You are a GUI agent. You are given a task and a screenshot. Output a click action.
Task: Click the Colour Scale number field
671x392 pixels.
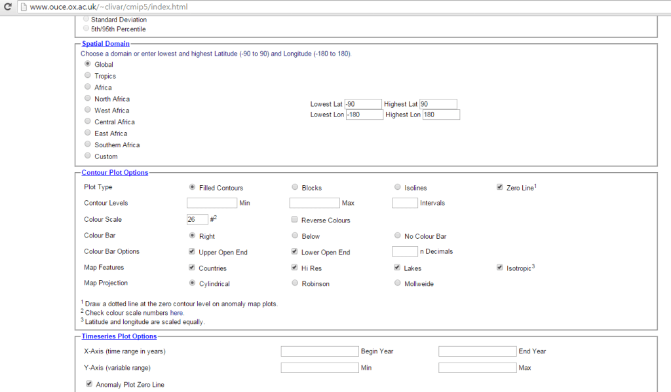[x=197, y=219]
